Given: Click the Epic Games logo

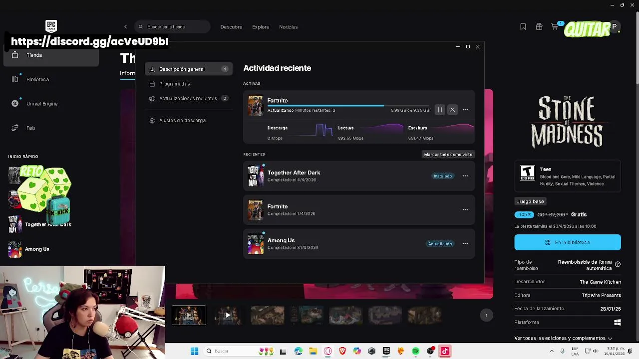Looking at the screenshot, I should [x=51, y=26].
